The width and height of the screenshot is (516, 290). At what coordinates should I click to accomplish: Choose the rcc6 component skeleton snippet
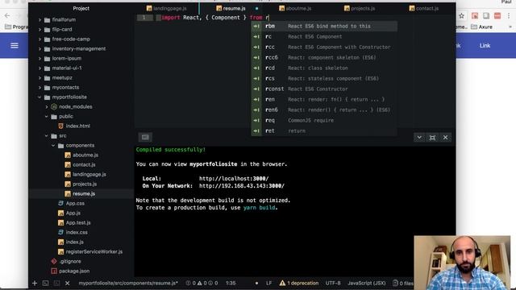point(324,57)
